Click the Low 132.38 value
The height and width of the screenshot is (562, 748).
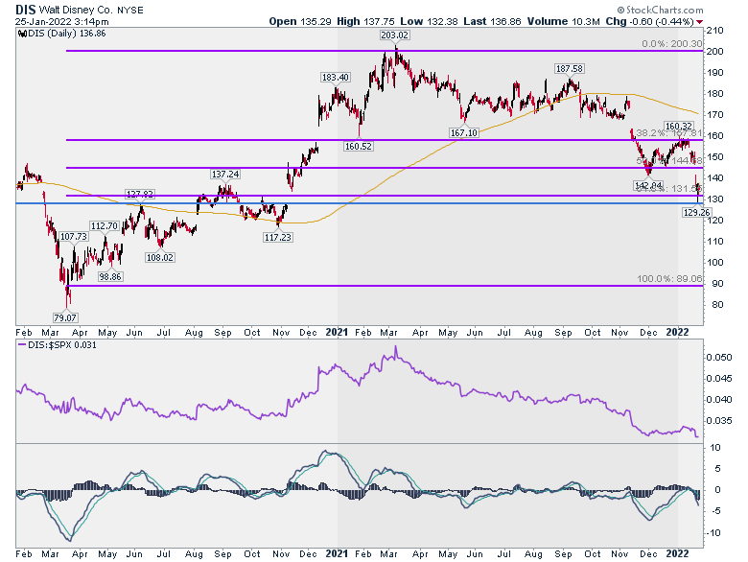tap(429, 21)
